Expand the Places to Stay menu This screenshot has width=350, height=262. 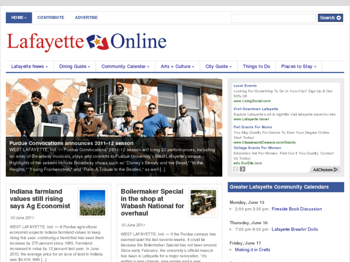298,66
